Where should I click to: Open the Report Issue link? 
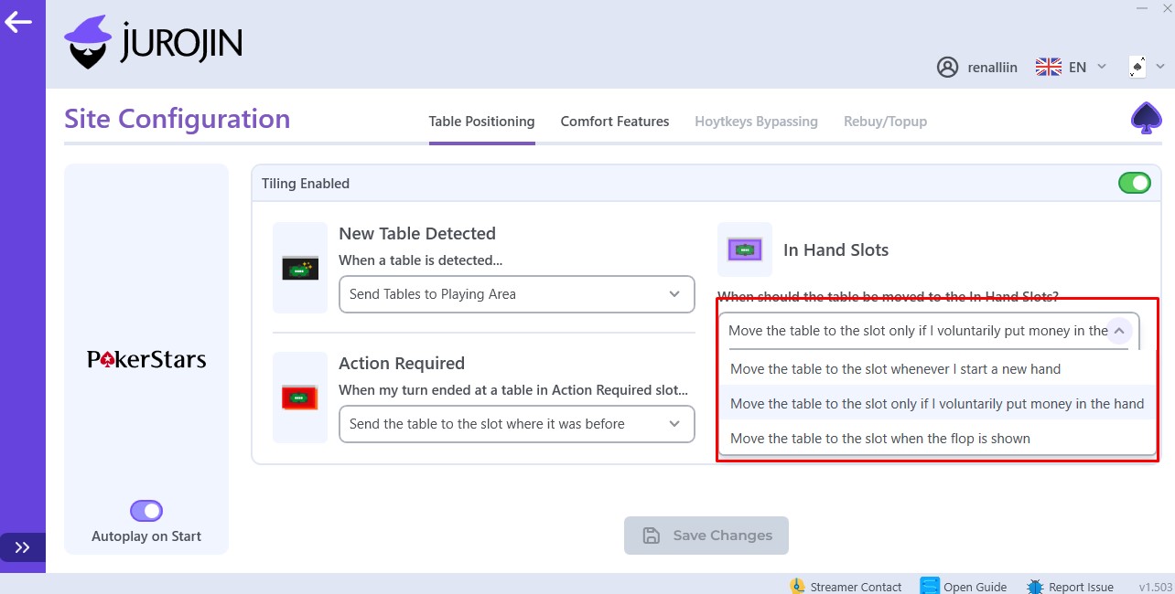pos(1071,587)
